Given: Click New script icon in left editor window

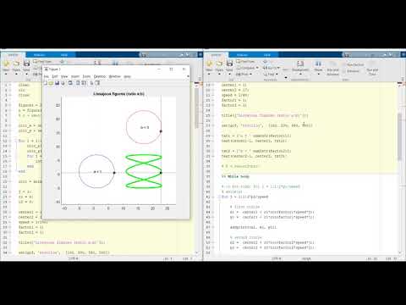Looking at the screenshot, I should (x=6, y=64).
